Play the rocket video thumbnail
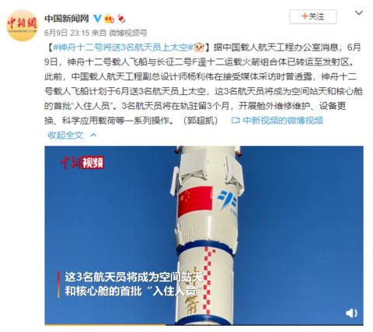The height and width of the screenshot is (332, 373). pyautogui.click(x=204, y=236)
